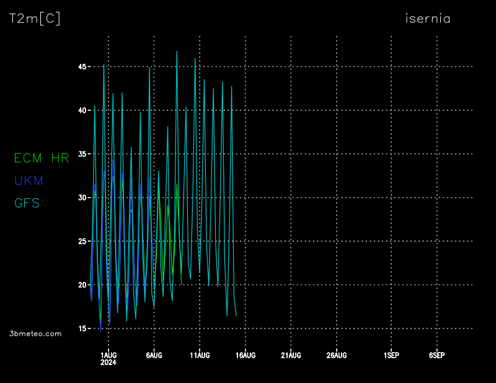496x383 pixels.
Task: Click the 16AUG date marker
Action: pos(246,355)
